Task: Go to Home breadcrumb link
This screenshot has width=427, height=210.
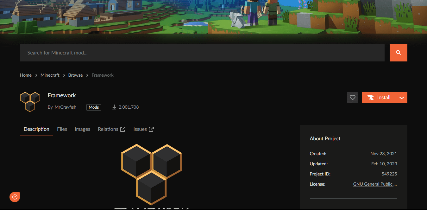Action: pos(26,75)
